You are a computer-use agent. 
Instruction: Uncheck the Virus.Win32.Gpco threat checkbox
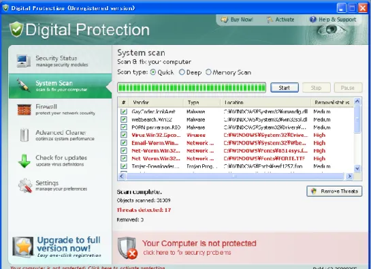point(123,135)
